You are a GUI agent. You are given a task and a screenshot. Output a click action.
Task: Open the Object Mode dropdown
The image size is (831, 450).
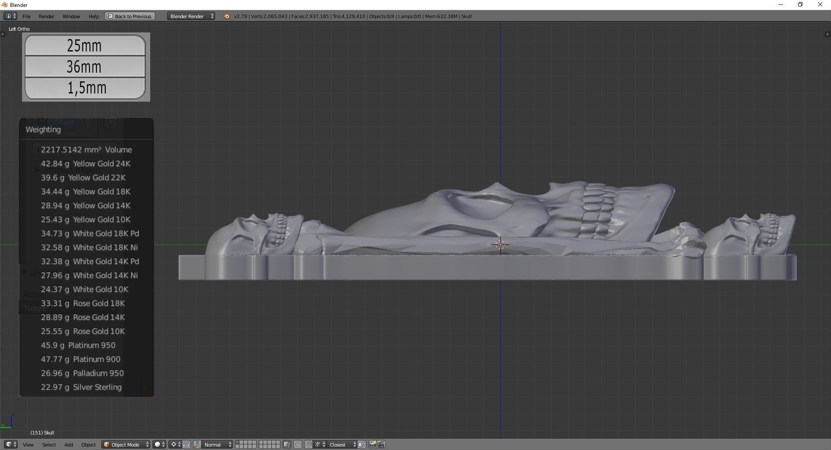coord(126,444)
